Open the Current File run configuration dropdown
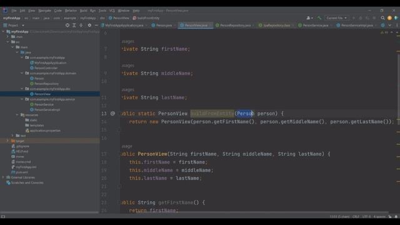400x225 pixels. tap(336, 18)
